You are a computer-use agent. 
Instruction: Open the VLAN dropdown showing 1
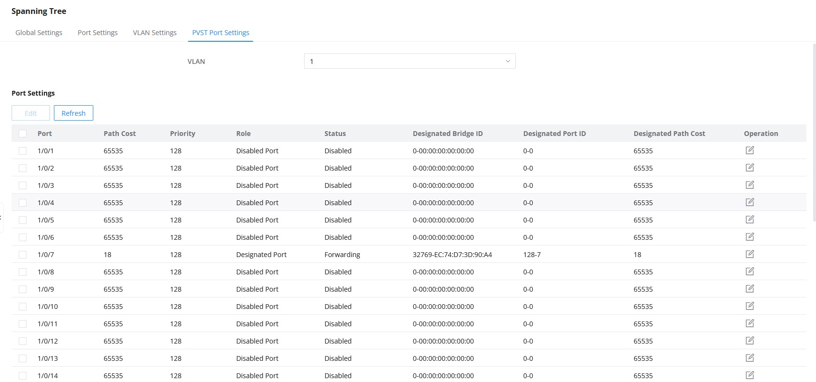[409, 61]
